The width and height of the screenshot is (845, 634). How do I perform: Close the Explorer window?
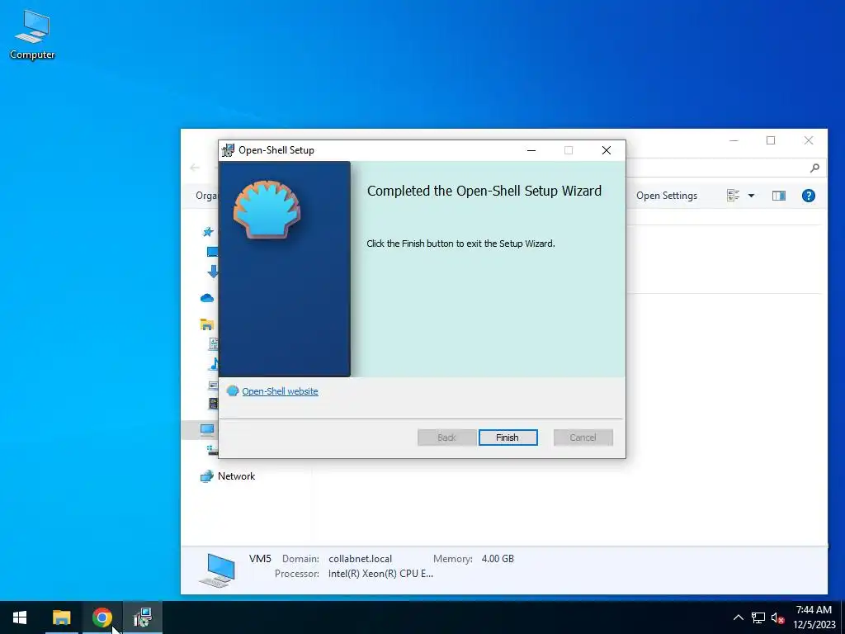[x=809, y=140]
